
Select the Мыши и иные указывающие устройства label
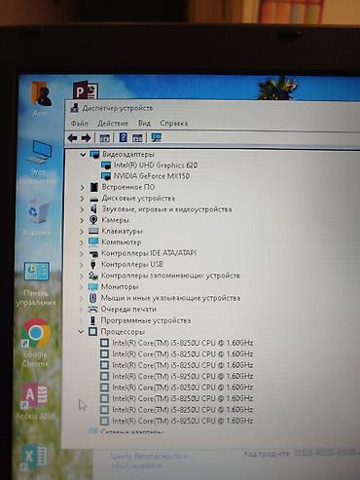[x=170, y=298]
